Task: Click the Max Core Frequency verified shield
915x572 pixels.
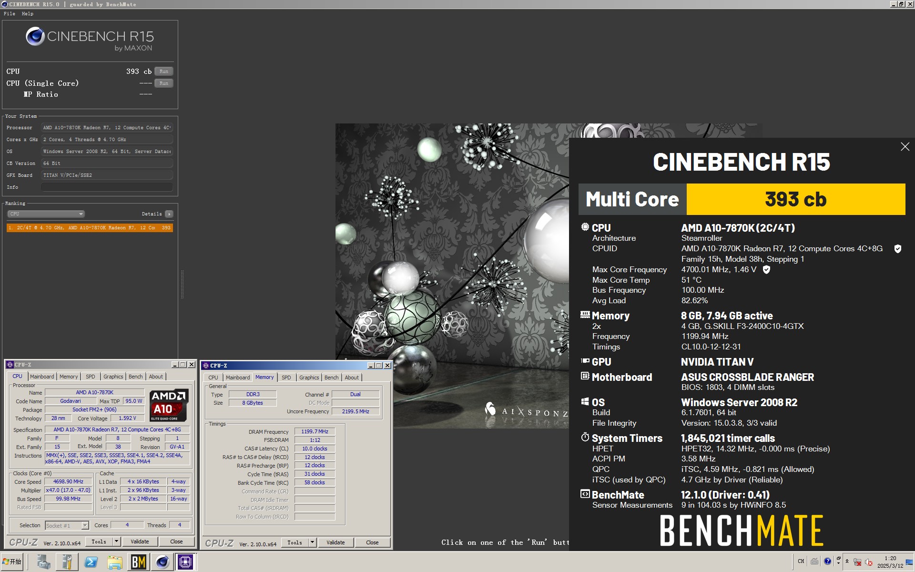Action: 766,270
